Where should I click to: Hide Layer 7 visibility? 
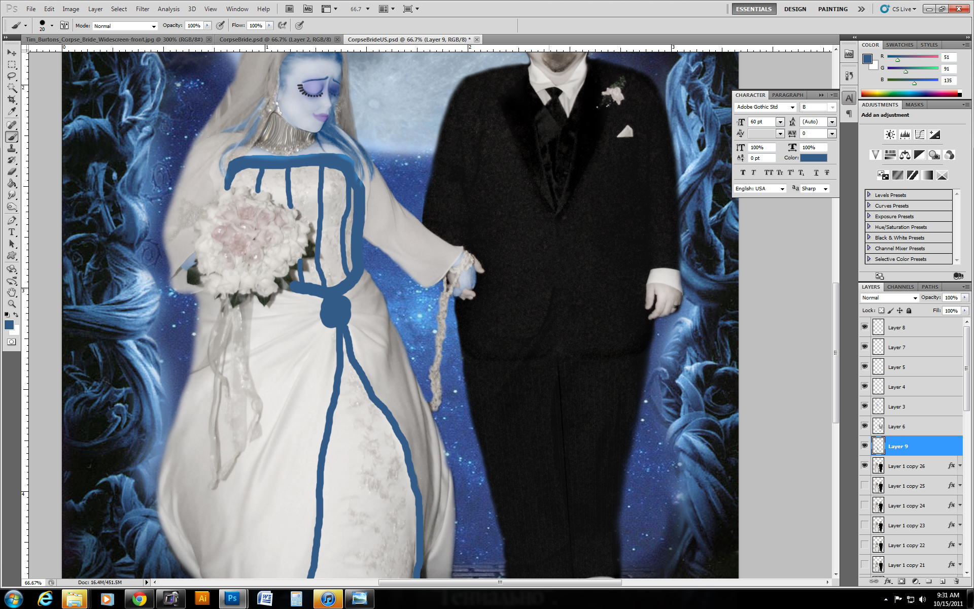tap(864, 347)
